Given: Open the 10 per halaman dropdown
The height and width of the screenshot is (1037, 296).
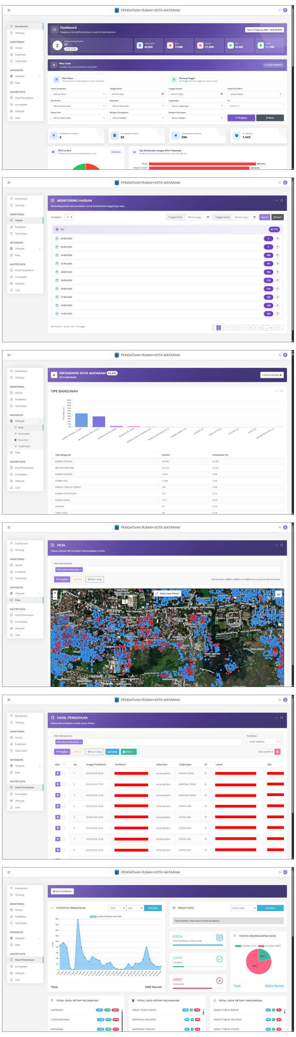Looking at the screenshot, I should pyautogui.click(x=264, y=742).
